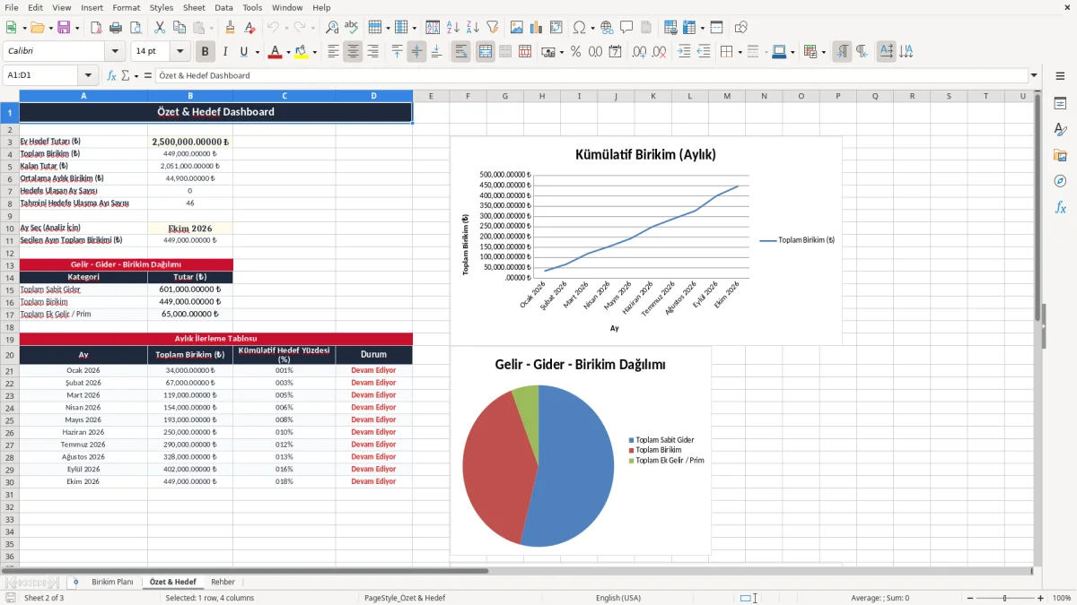Viewport: 1077px width, 605px height.
Task: Format cells as percent
Action: point(575,52)
